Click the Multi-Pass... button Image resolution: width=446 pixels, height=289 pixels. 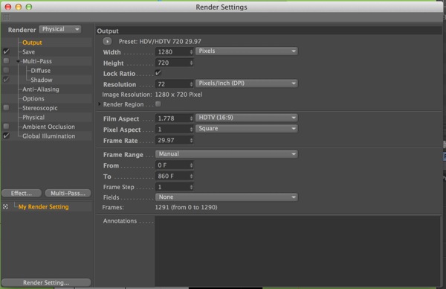68,193
